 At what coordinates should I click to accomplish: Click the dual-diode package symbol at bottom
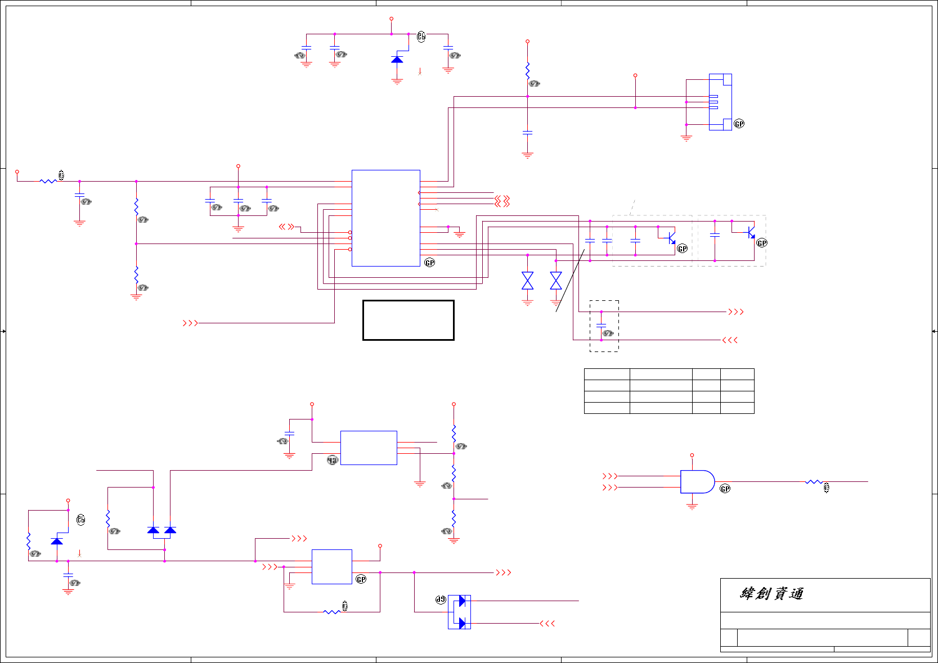pyautogui.click(x=460, y=612)
